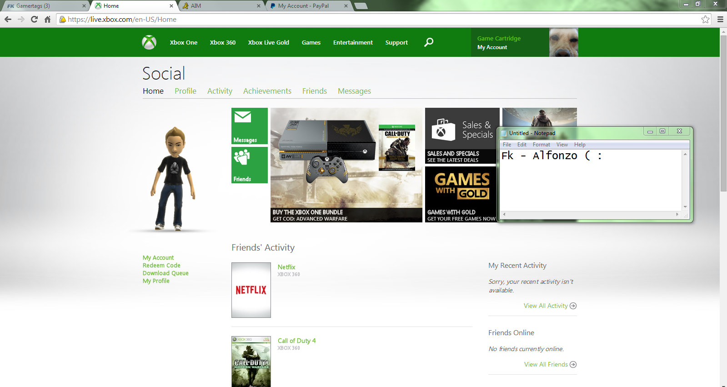Open the Messages tab under Social
The height and width of the screenshot is (387, 727).
(354, 91)
